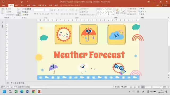Click the Share button at top right

click(x=164, y=5)
